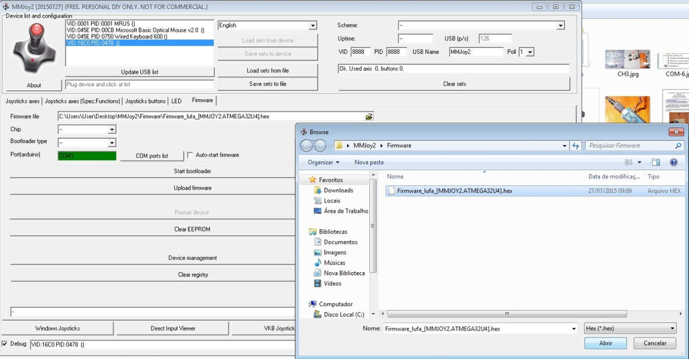689x359 pixels.
Task: Open the Scheme dropdown
Action: [x=560, y=26]
